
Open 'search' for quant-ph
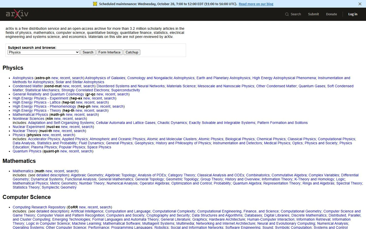pos(87,151)
